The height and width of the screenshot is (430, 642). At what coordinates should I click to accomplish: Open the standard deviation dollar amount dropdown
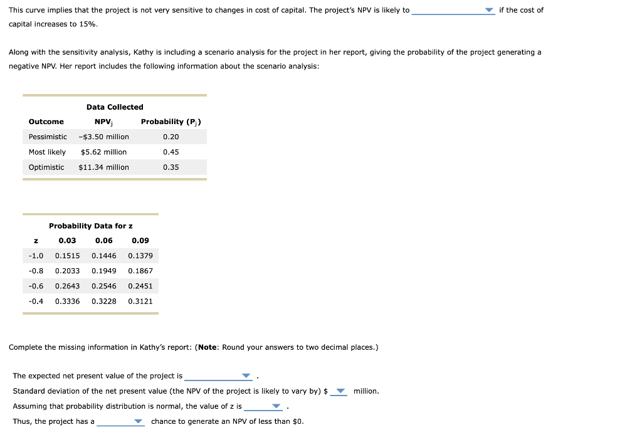(339, 391)
